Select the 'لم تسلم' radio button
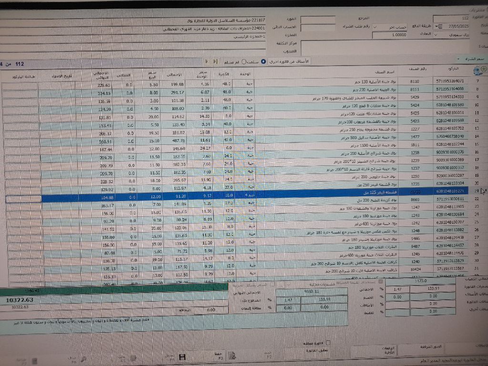 [x=244, y=61]
